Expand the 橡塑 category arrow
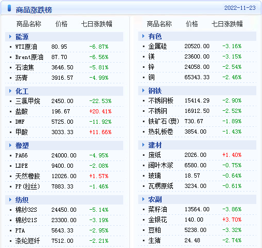The height and width of the screenshot is (248, 262). click(x=10, y=145)
